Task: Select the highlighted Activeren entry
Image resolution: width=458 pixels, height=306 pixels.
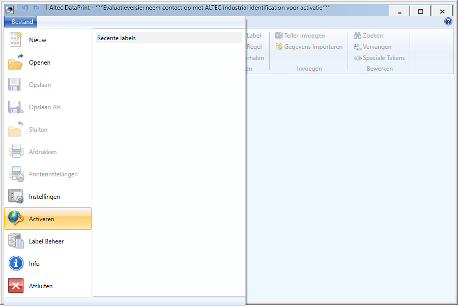Action: (48, 219)
